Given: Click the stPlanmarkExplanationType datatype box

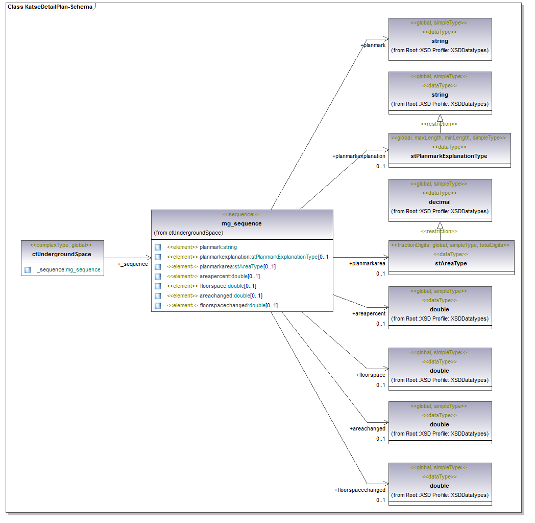Looking at the screenshot, I should click(x=449, y=156).
